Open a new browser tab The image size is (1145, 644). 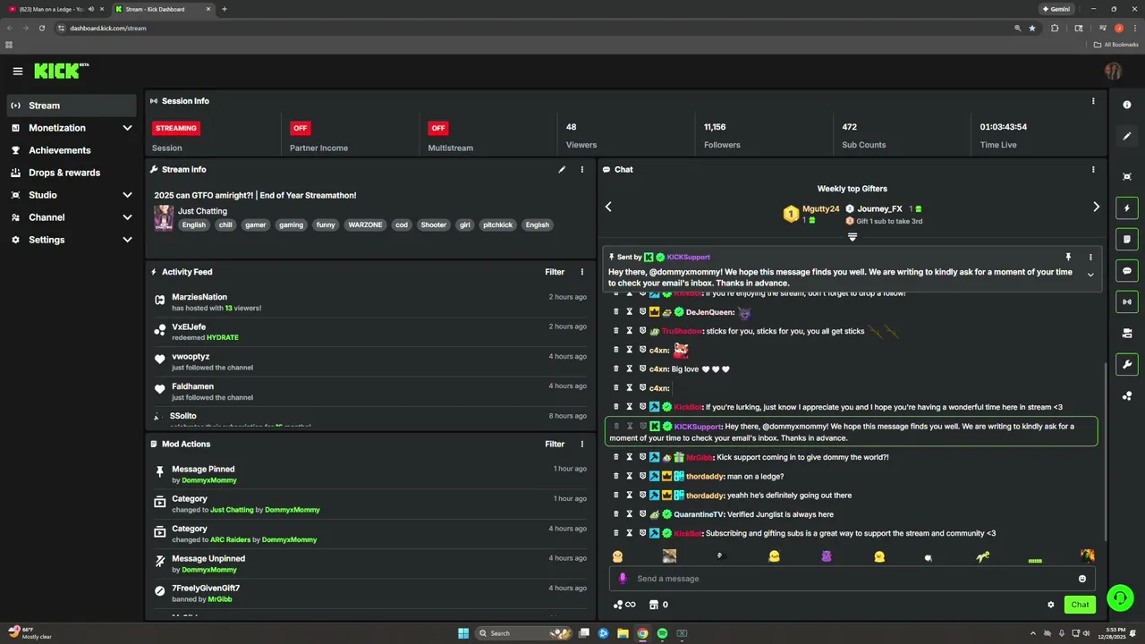point(225,9)
